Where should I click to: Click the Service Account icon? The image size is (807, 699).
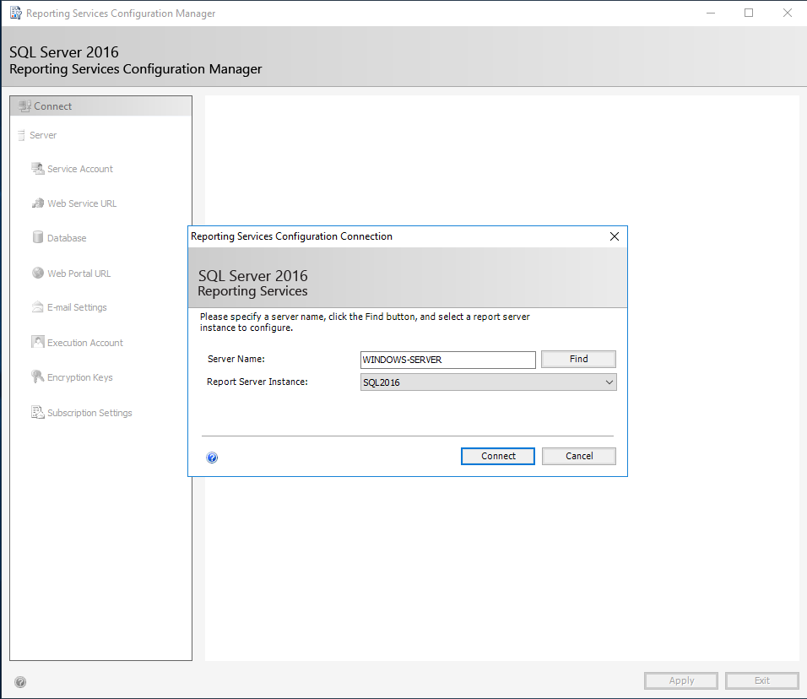(x=38, y=169)
